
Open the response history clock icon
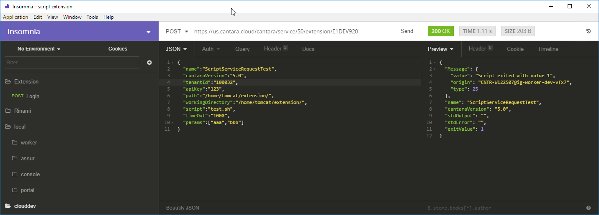pos(588,31)
